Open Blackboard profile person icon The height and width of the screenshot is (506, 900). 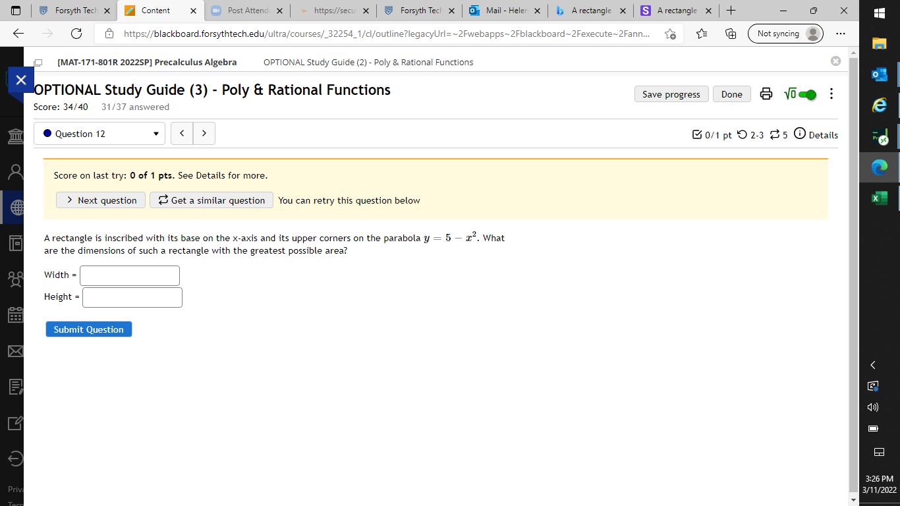click(x=14, y=172)
